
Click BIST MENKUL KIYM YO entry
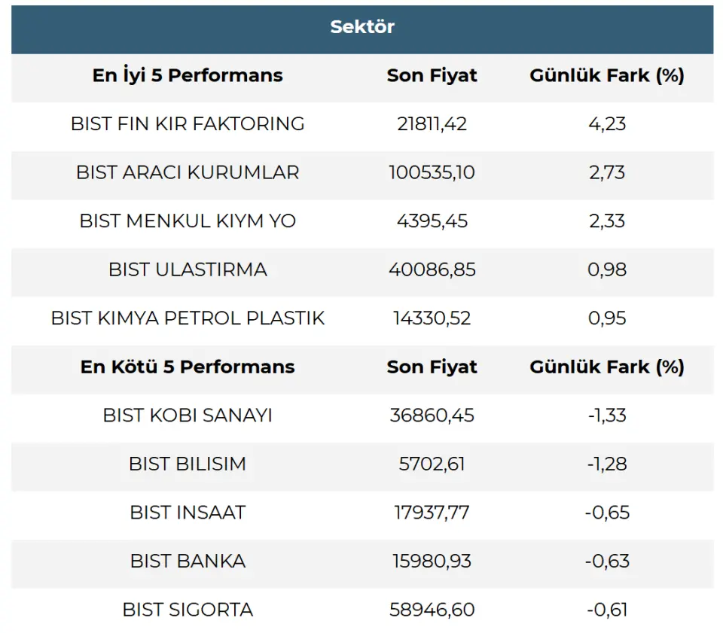(188, 221)
